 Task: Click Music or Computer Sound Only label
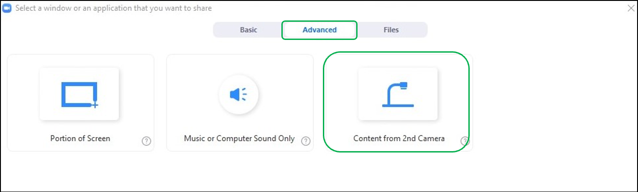coord(239,138)
